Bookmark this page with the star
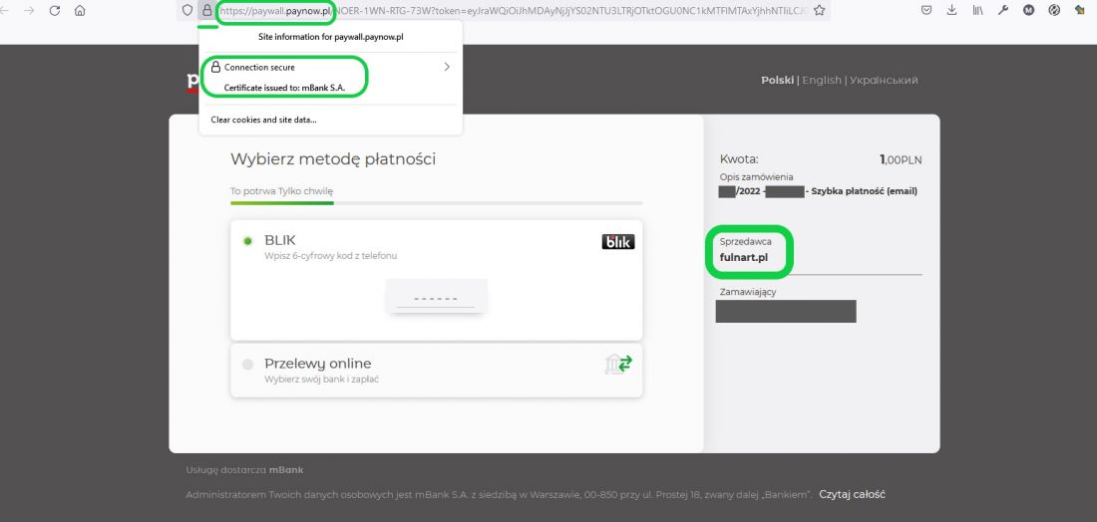1097x522 pixels. point(819,11)
